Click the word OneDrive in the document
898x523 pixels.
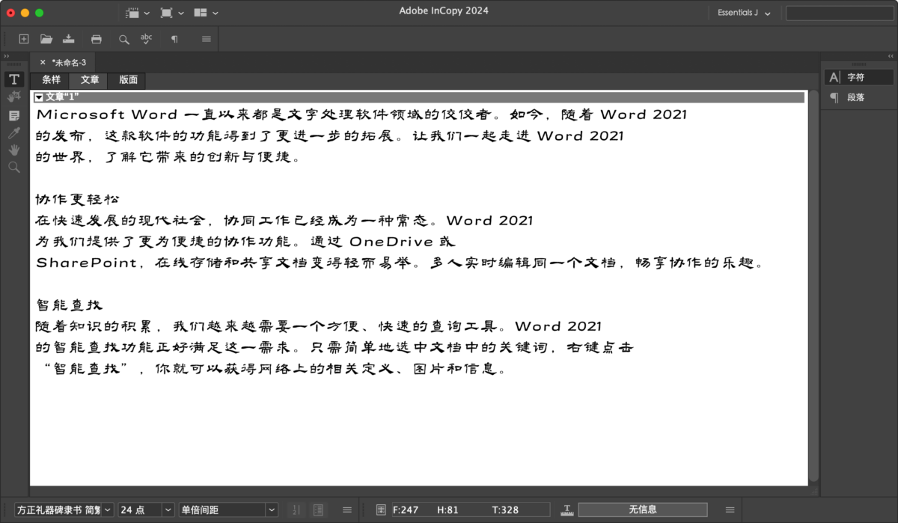click(x=391, y=242)
